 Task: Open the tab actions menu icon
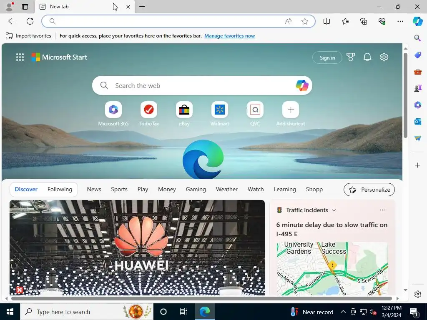(25, 7)
